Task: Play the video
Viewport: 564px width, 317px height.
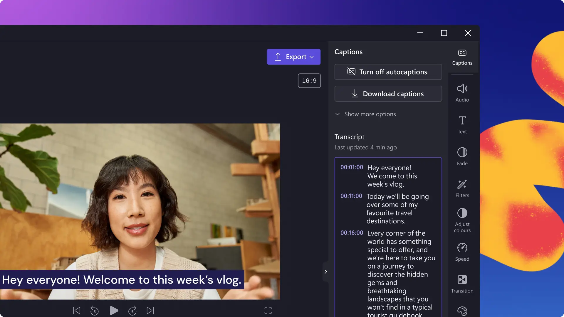Action: coord(114,310)
